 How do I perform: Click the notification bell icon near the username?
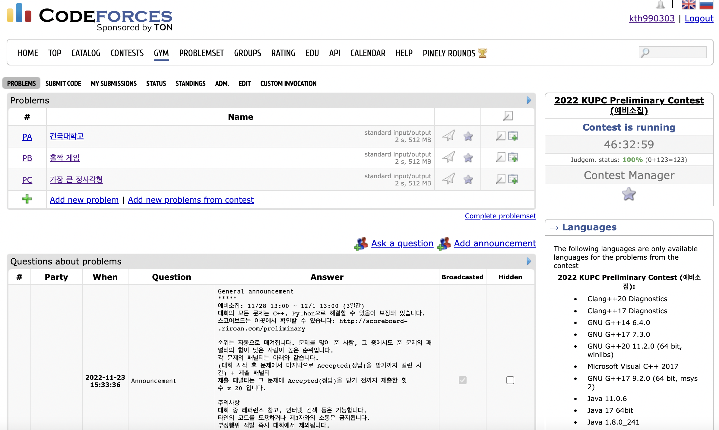(660, 5)
